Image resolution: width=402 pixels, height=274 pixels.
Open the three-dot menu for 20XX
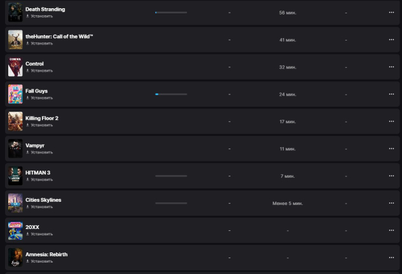(x=391, y=230)
